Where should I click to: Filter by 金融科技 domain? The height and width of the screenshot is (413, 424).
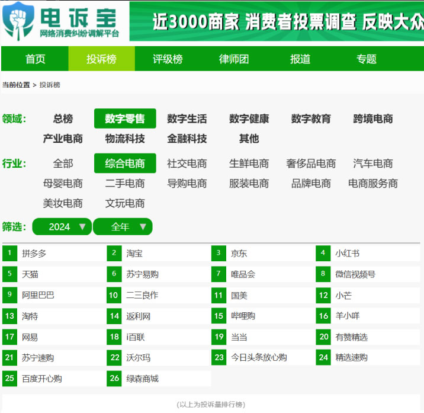[187, 139]
